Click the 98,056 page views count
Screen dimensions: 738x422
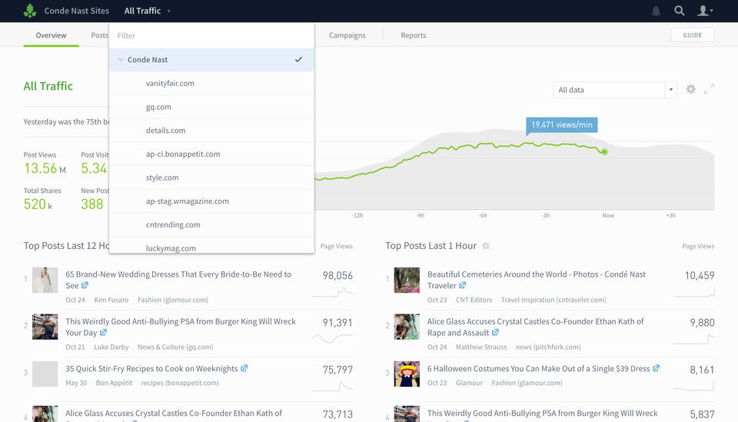click(337, 275)
